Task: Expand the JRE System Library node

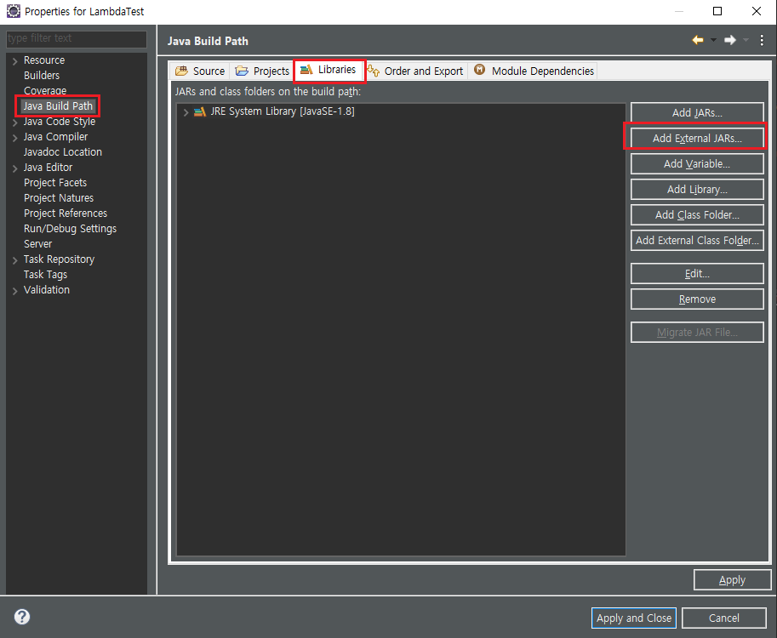Action: (186, 112)
